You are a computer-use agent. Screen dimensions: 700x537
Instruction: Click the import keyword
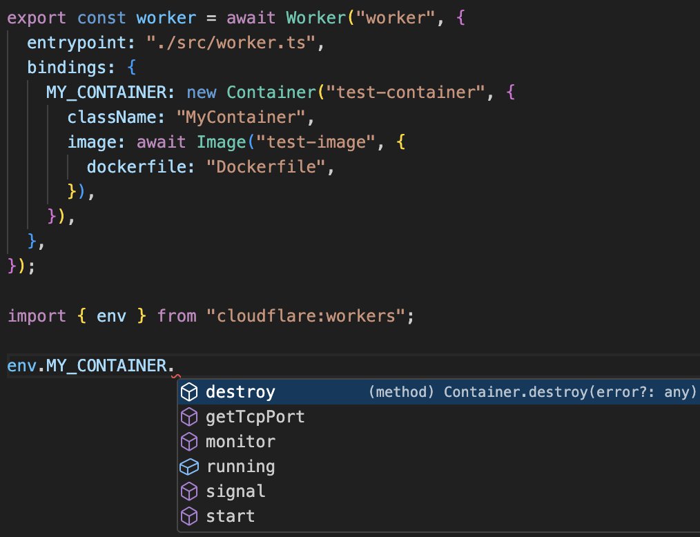pos(37,316)
